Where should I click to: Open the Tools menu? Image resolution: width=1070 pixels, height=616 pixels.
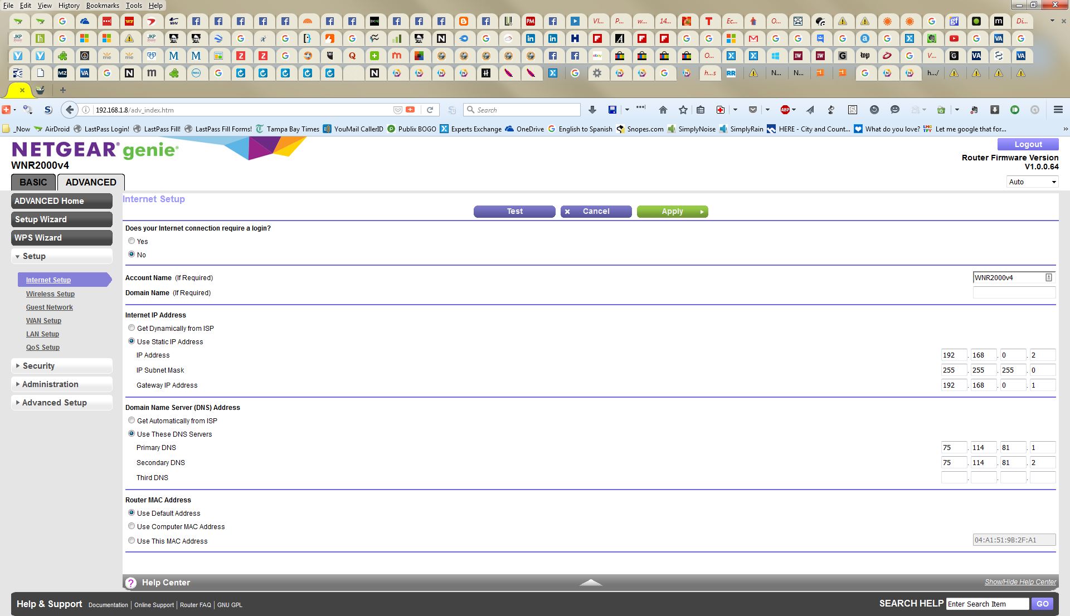tap(134, 5)
